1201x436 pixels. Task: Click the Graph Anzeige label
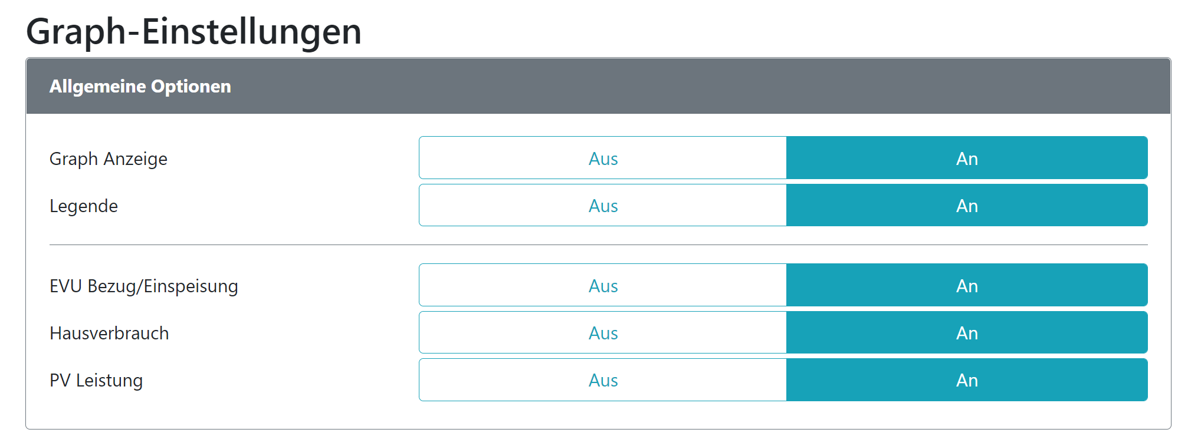(x=109, y=158)
